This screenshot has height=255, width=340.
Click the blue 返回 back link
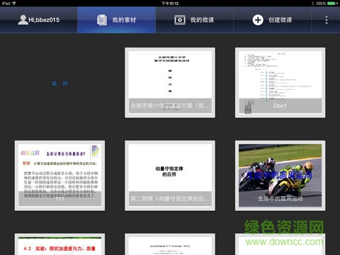click(x=59, y=84)
